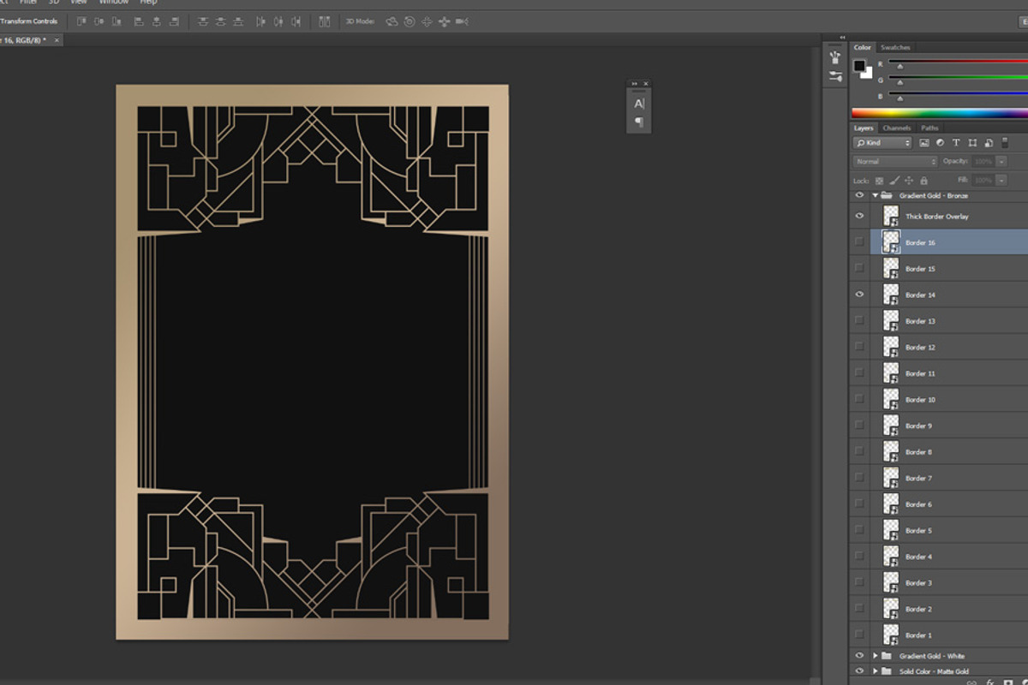Switch to the Swatches tab
This screenshot has height=685, width=1028.
pos(895,47)
